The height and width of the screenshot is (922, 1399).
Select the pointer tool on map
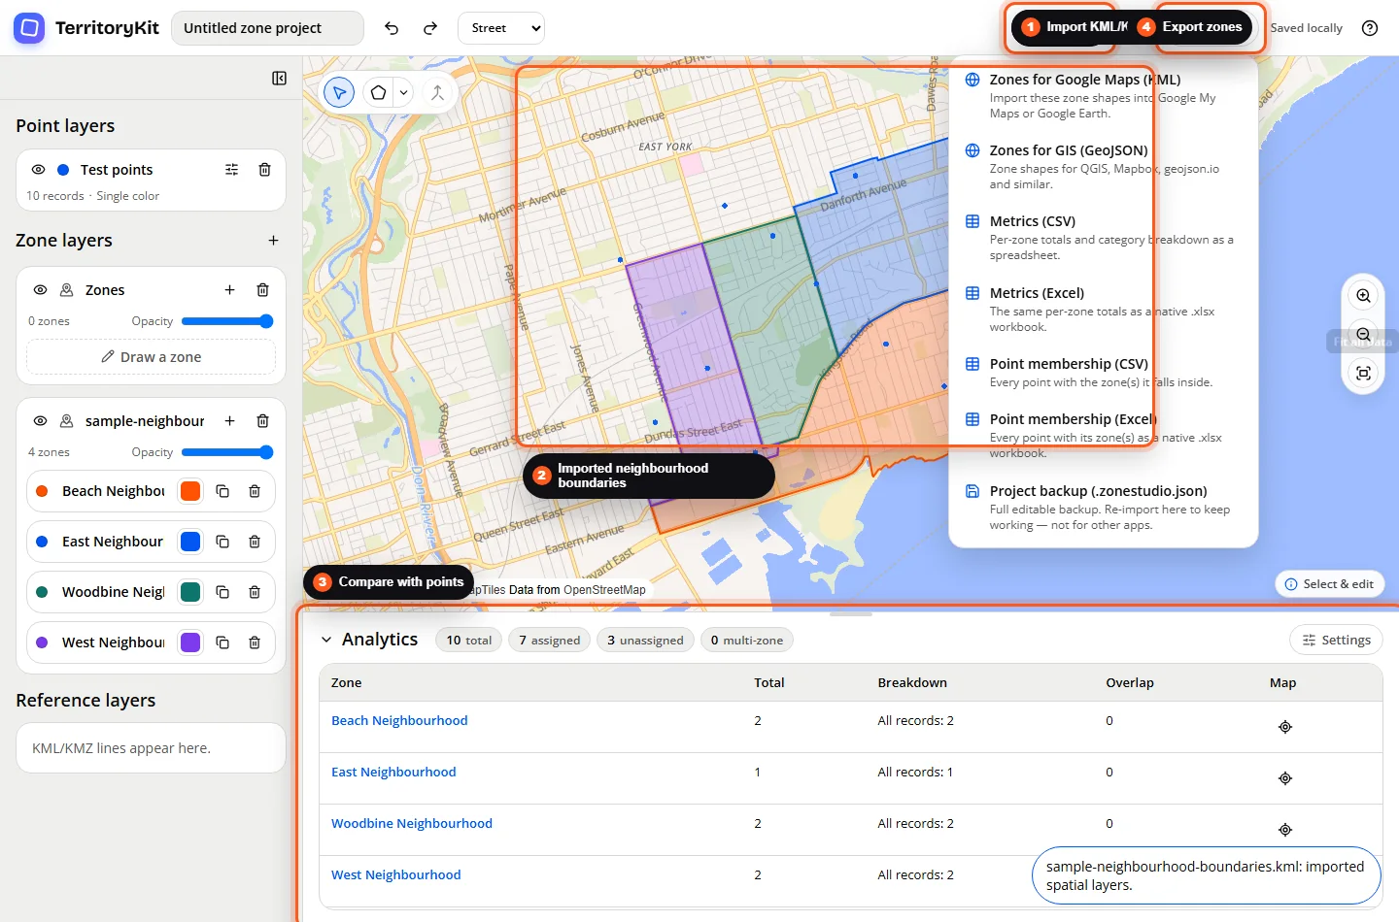click(x=339, y=93)
